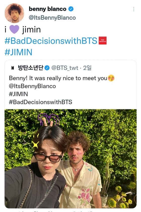Click the red bad decisions hashtag emoji
Screen dimensions: 141x212
tap(103, 41)
